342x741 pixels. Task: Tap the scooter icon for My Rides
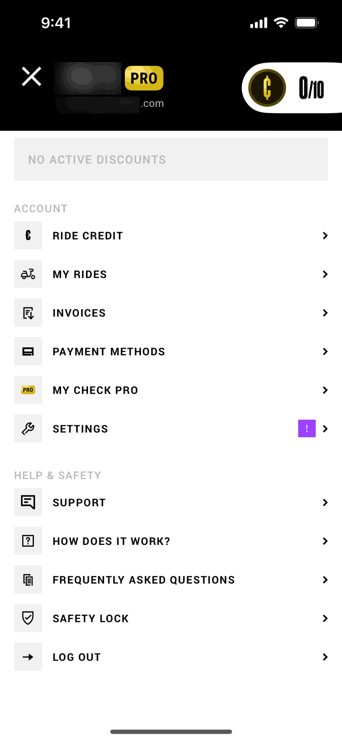click(x=28, y=274)
